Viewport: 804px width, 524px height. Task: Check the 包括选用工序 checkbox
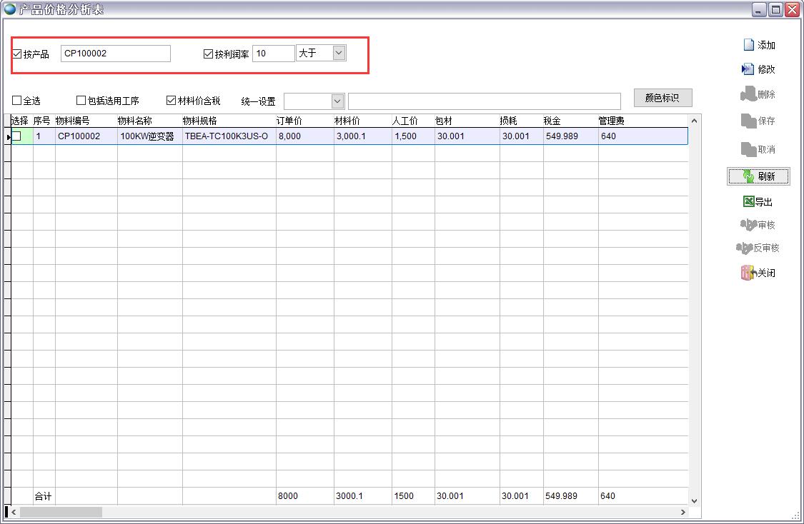tap(81, 101)
